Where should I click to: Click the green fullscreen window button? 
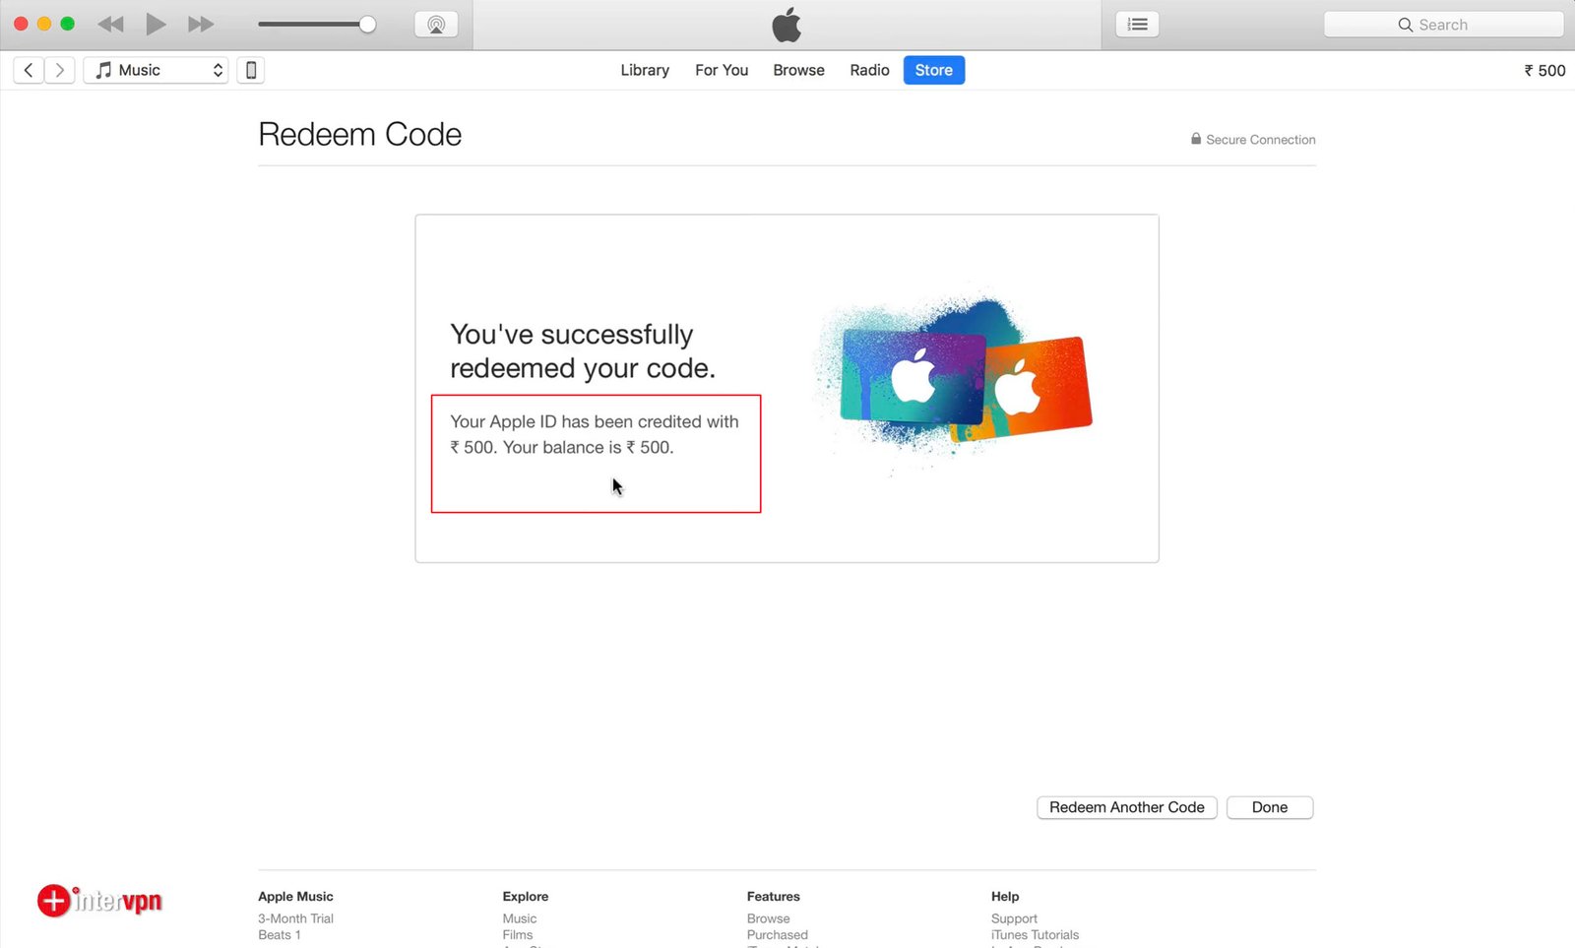point(68,24)
